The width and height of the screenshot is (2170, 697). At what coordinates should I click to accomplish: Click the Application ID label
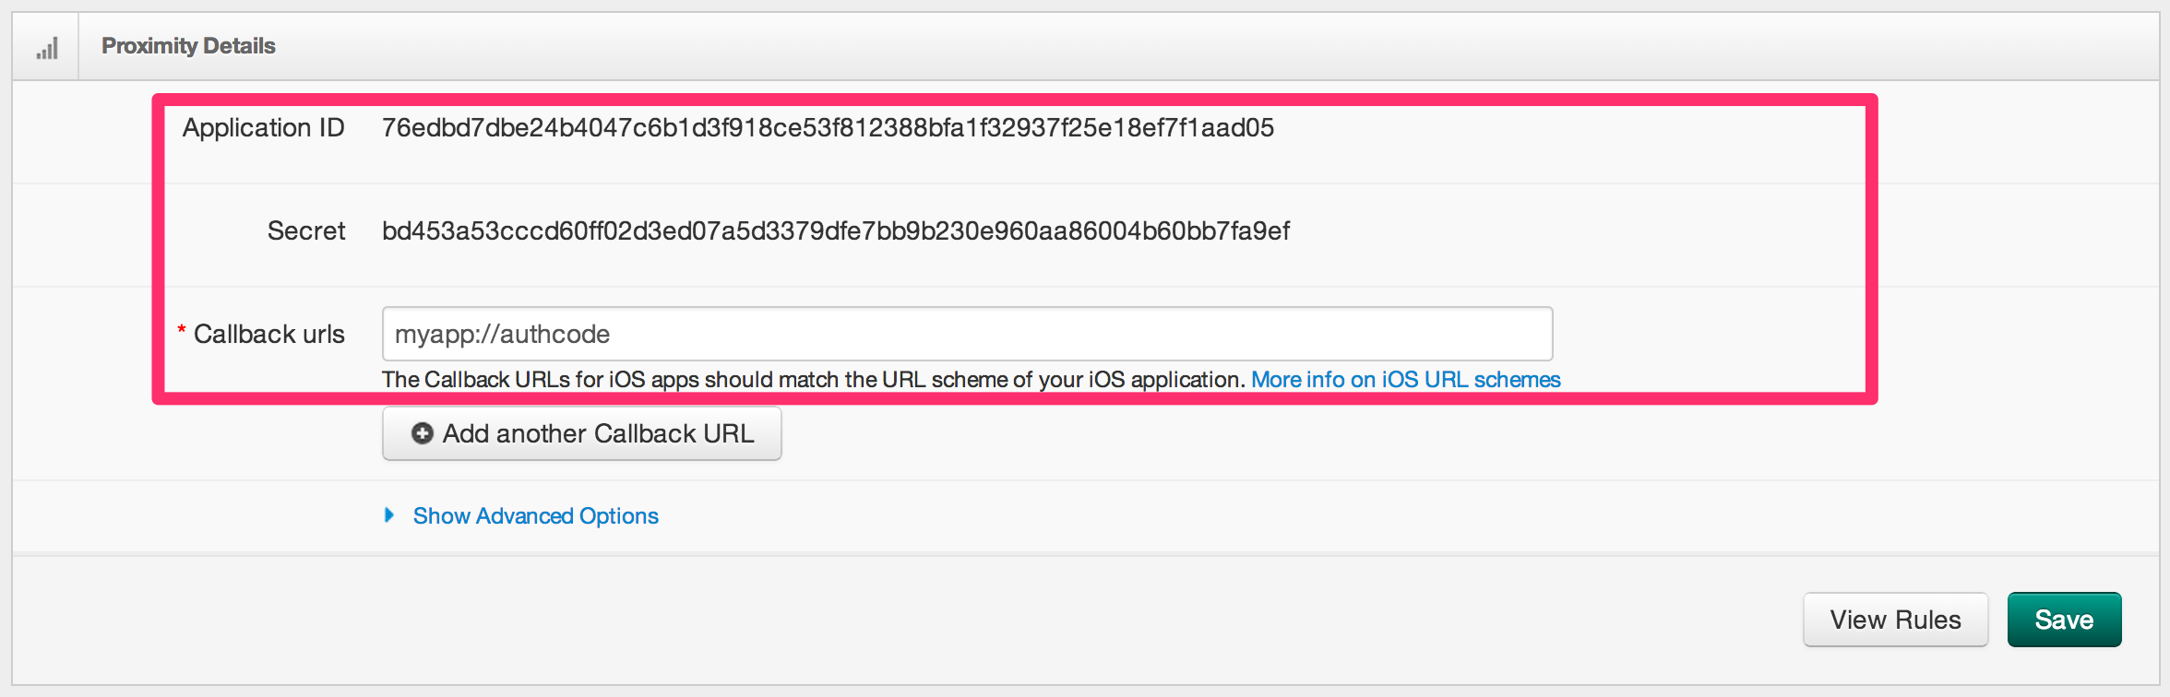point(263,127)
